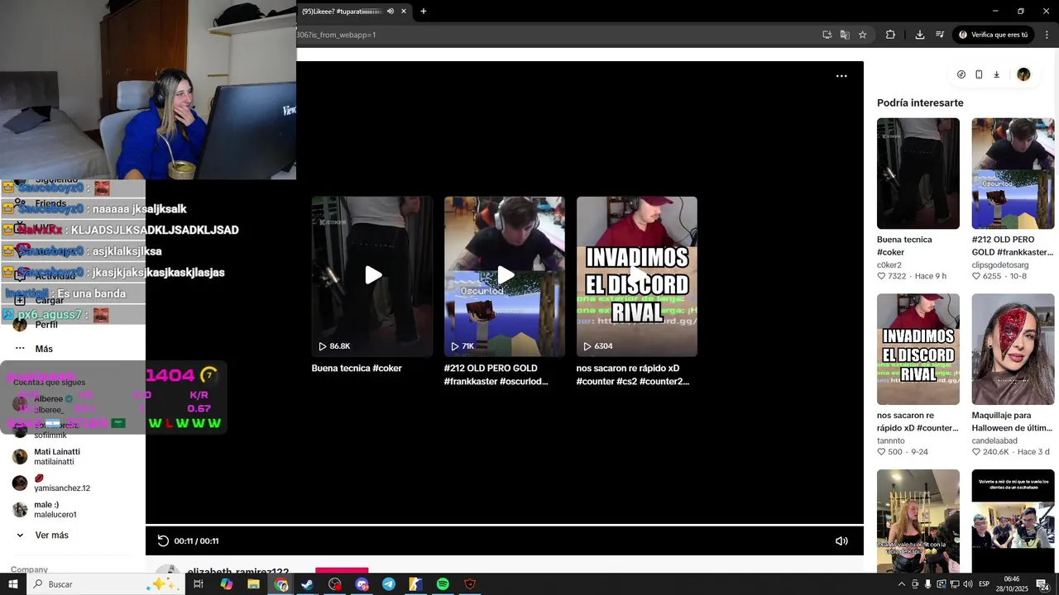Screen dimensions: 1059x595
Task: Show hidden system tray icons chevron
Action: click(902, 584)
